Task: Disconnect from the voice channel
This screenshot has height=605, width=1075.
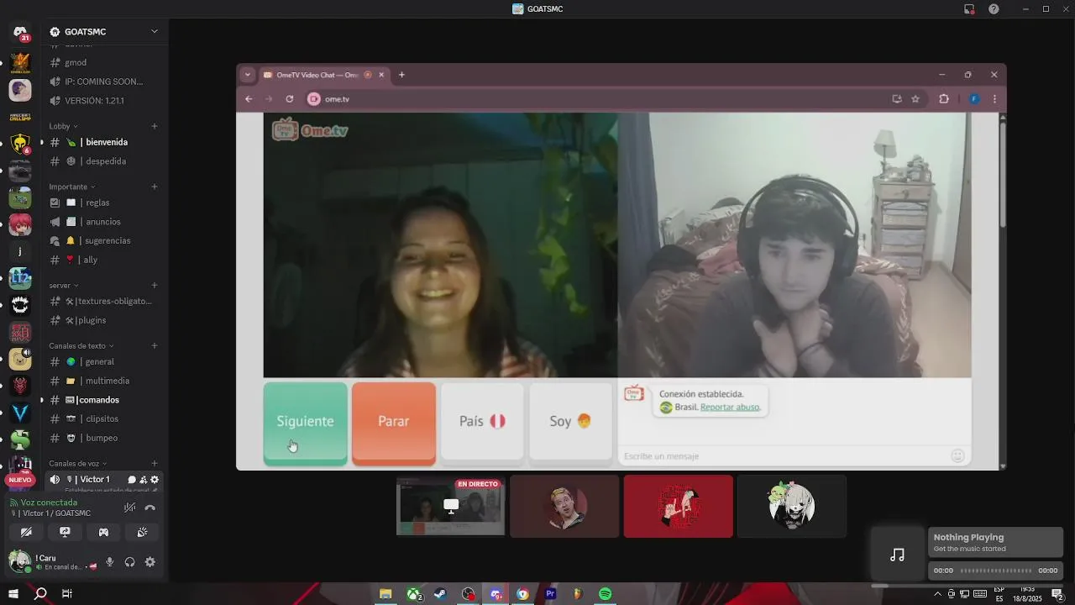Action: pyautogui.click(x=150, y=508)
